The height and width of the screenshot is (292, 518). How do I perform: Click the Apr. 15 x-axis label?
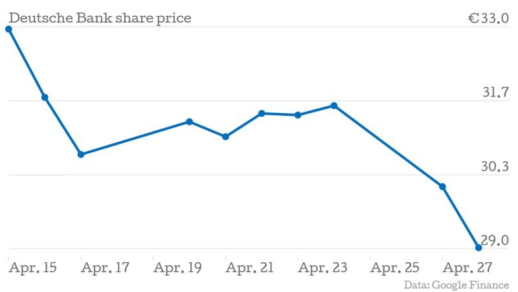click(x=32, y=267)
